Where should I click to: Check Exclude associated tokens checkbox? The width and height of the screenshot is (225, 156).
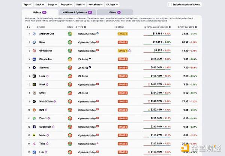(x=170, y=4)
